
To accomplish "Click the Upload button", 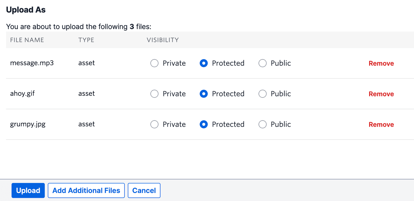I will pyautogui.click(x=28, y=190).
